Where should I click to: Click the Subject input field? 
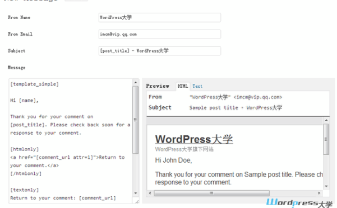(x=159, y=51)
